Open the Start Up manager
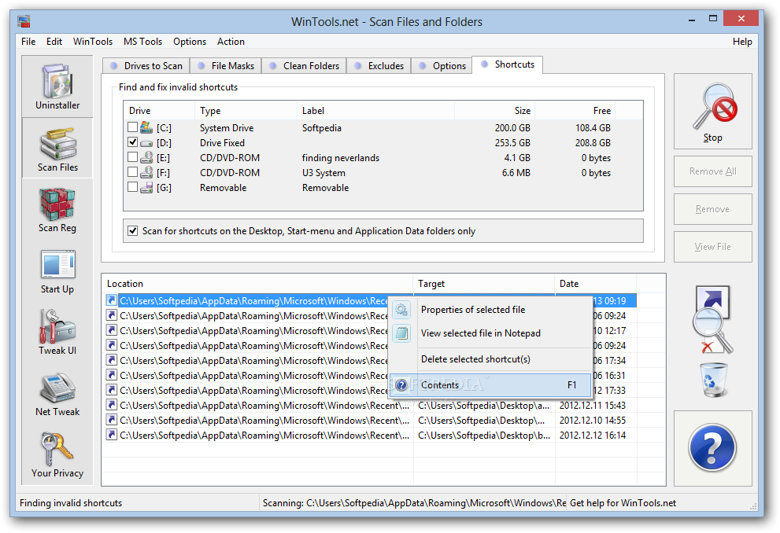Image resolution: width=780 pixels, height=533 pixels. [x=57, y=270]
